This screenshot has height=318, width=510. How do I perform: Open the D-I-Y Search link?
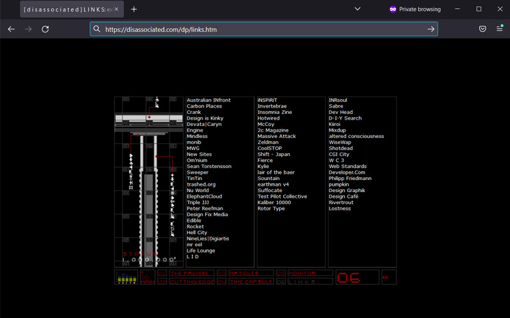pos(345,118)
